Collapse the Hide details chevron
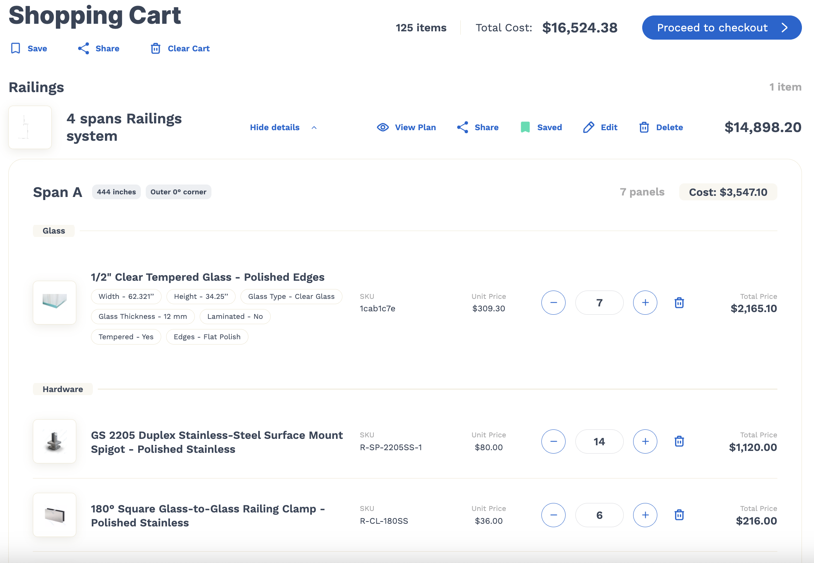 pos(314,128)
